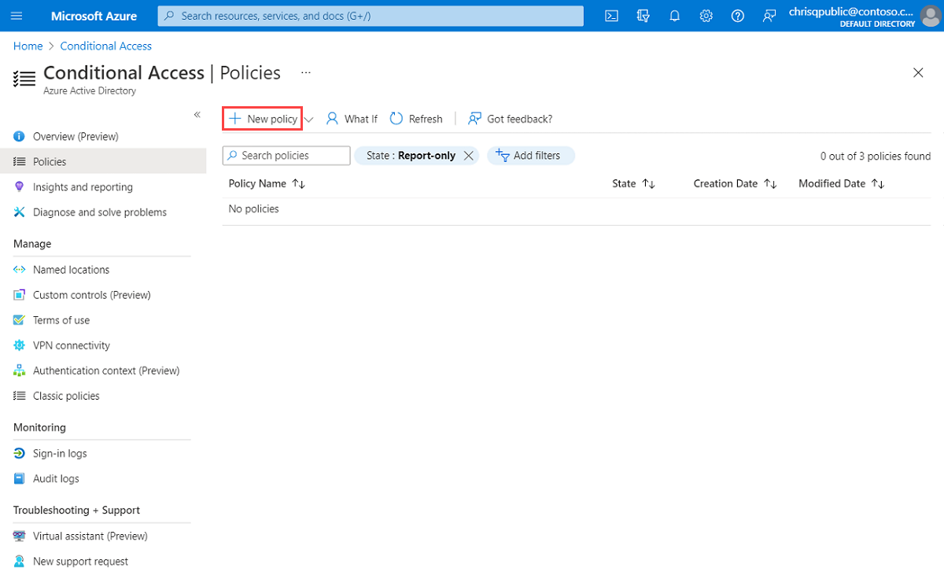Collapse the left navigation with the double-chevron
Viewport: 944px width, 579px height.
(197, 114)
